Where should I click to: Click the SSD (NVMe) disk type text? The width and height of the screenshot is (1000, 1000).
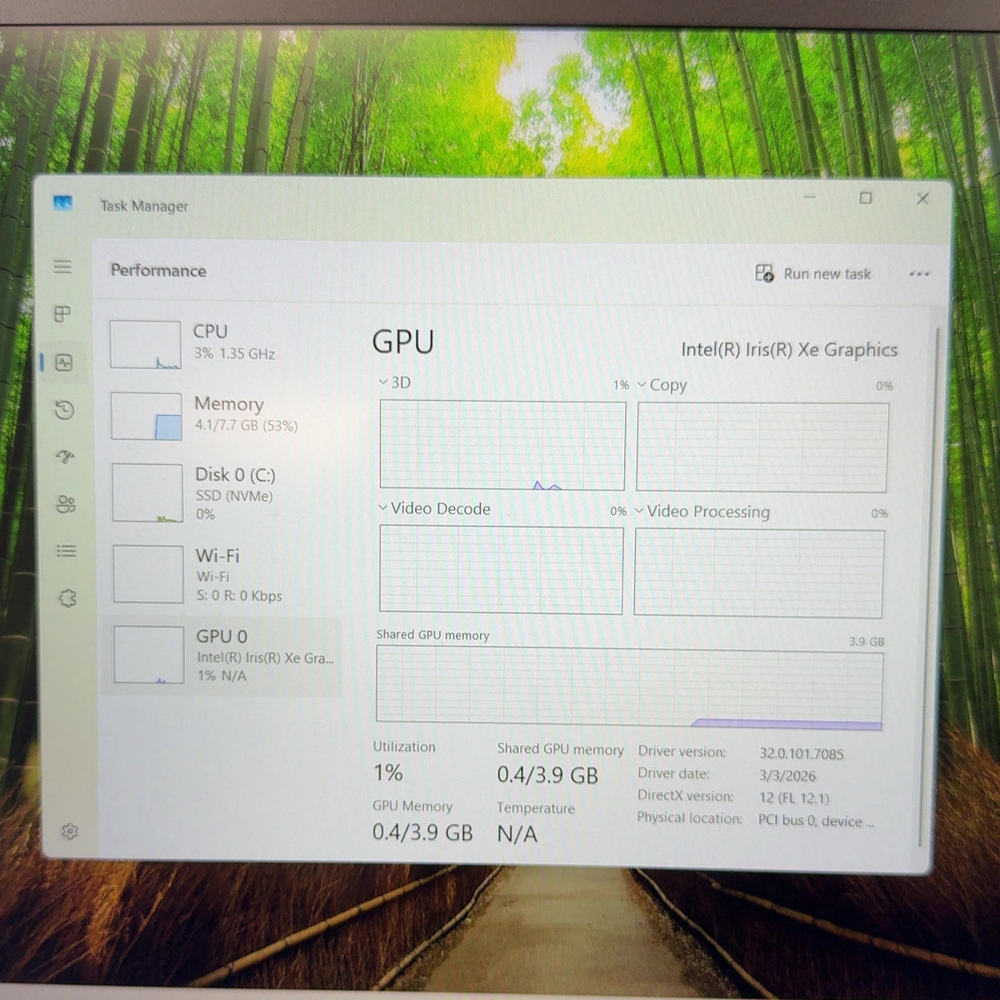point(234,496)
